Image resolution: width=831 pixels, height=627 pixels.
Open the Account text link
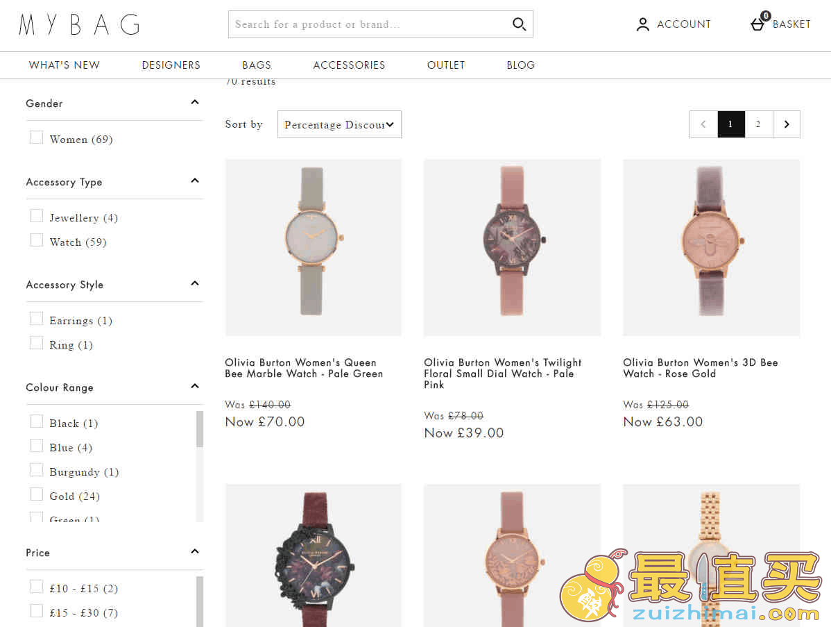coord(684,24)
